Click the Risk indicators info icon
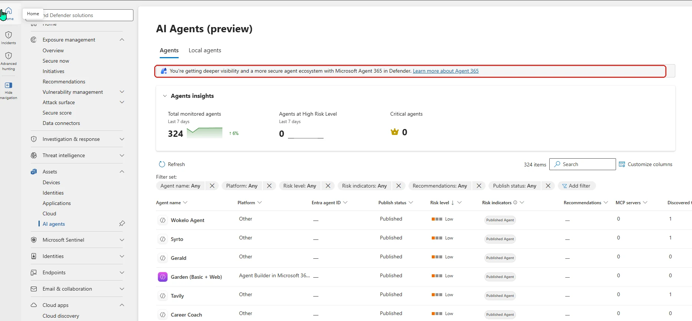Image resolution: width=692 pixels, height=321 pixels. pyautogui.click(x=515, y=202)
